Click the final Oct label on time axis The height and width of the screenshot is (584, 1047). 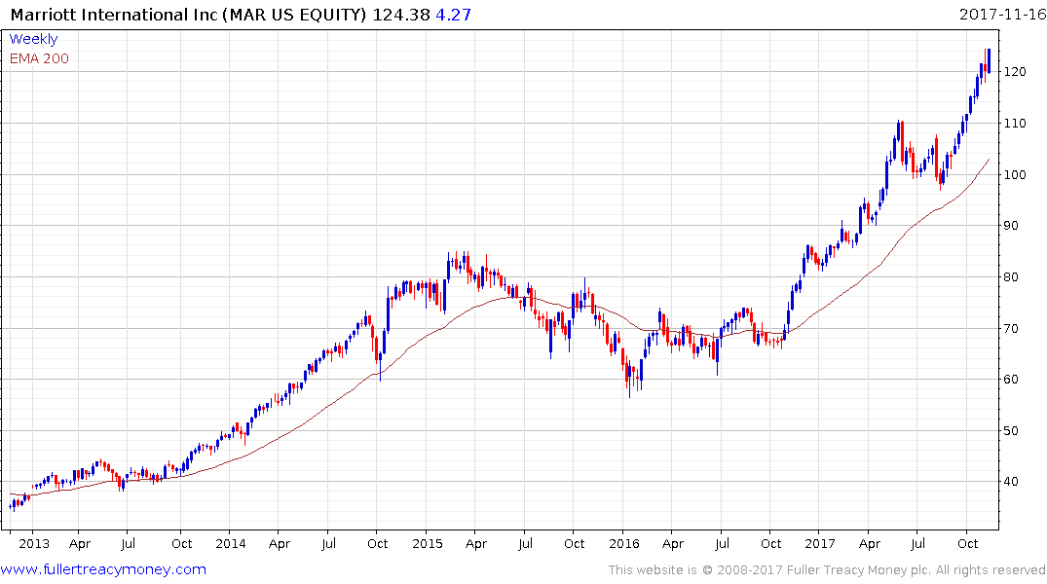(x=967, y=543)
